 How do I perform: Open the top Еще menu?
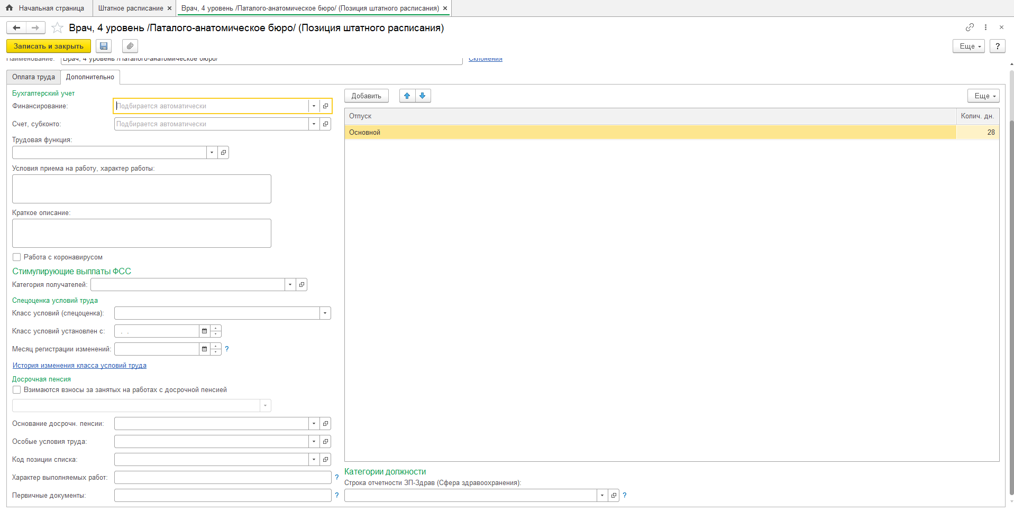point(969,46)
